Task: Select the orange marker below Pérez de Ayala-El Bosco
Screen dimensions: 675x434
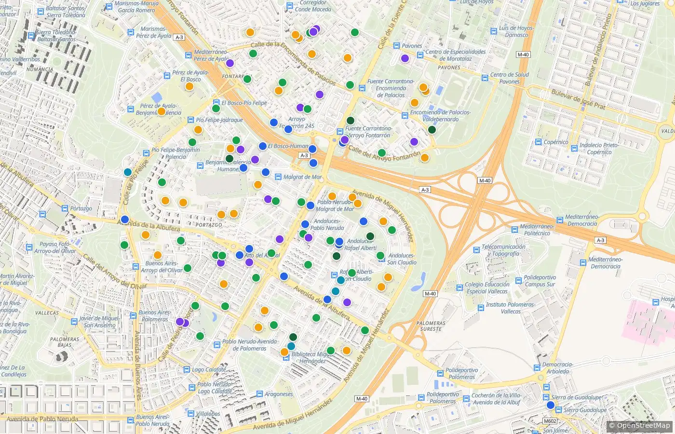Action: click(x=189, y=86)
